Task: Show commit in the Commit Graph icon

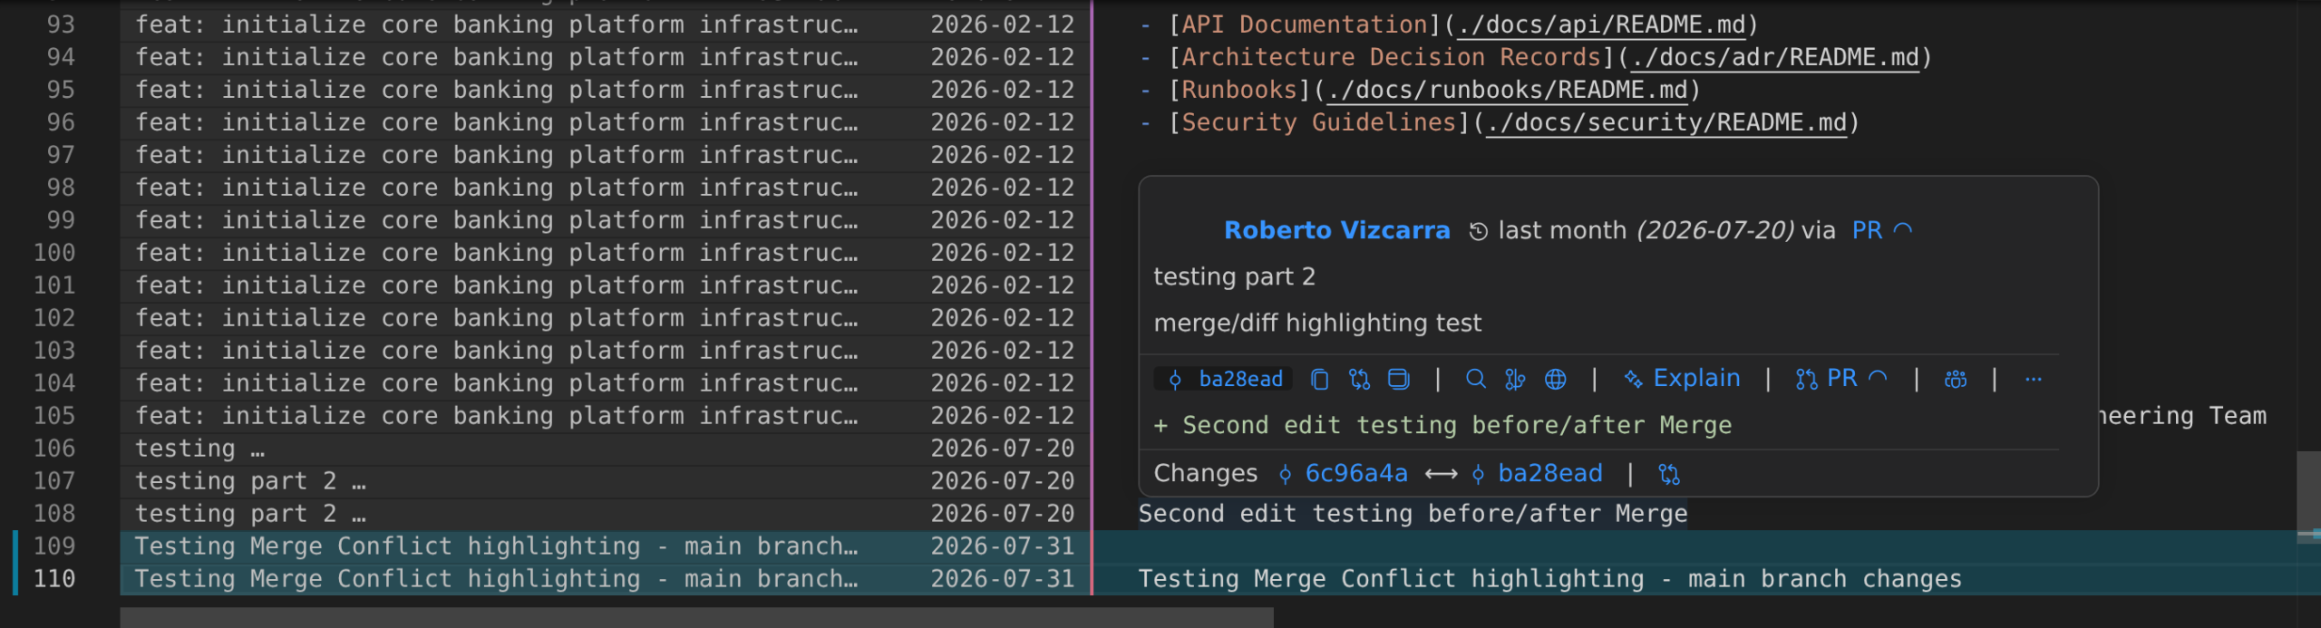Action: (x=1515, y=379)
